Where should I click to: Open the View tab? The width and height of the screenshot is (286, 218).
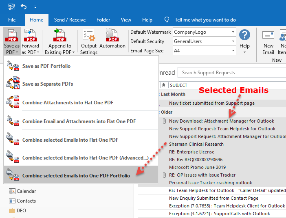[126, 20]
